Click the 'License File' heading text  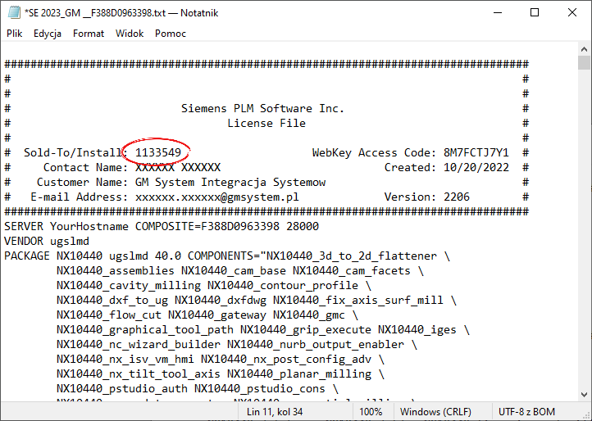click(266, 124)
